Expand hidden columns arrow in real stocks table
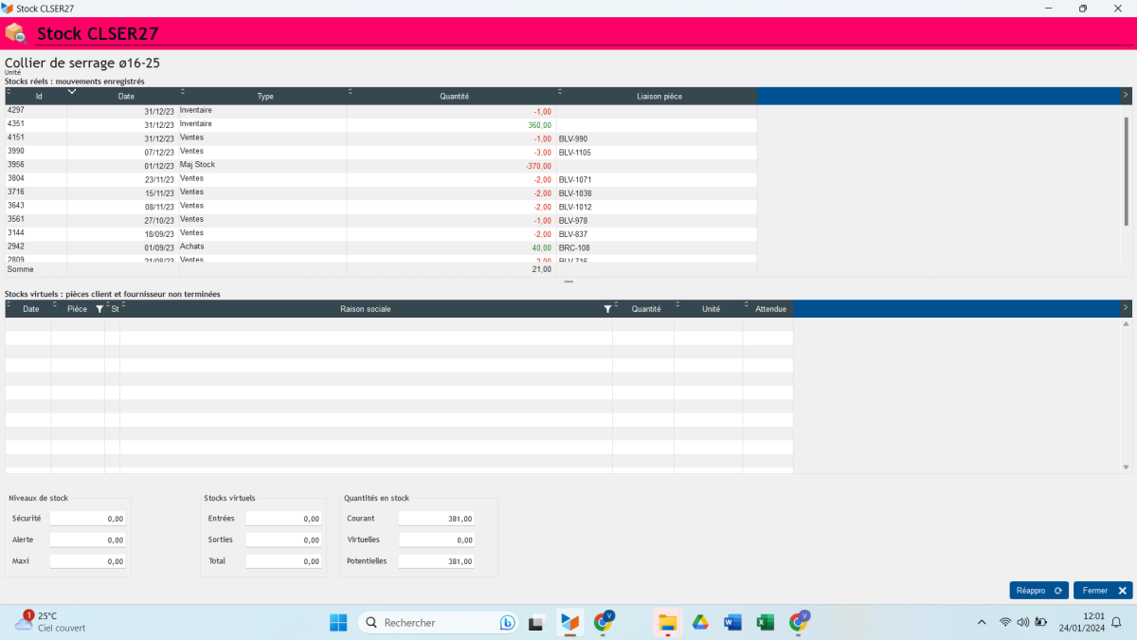This screenshot has height=640, width=1137. (x=1125, y=95)
